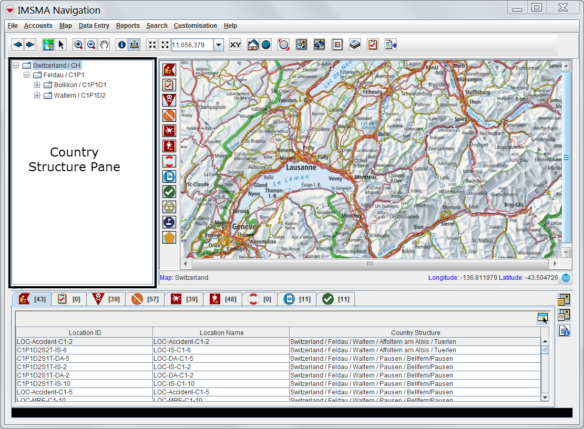Click the lifebuoy icon in map sidebar
The height and width of the screenshot is (429, 584).
click(169, 161)
